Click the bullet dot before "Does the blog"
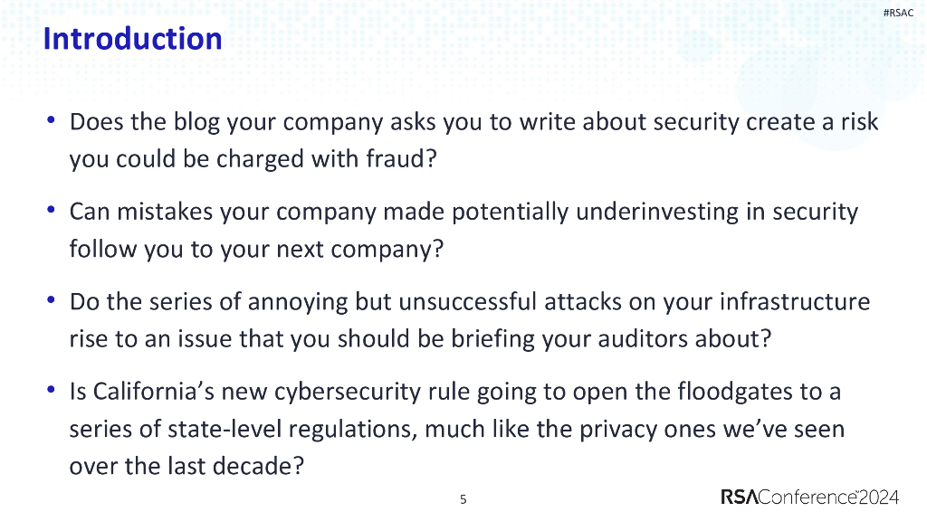The image size is (927, 521). click(51, 120)
